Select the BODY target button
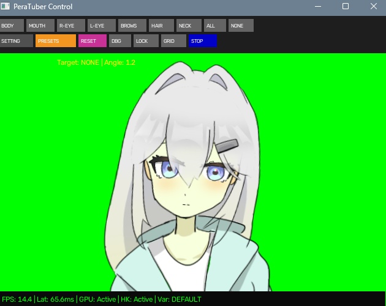This screenshot has width=386, height=306. coord(12,26)
